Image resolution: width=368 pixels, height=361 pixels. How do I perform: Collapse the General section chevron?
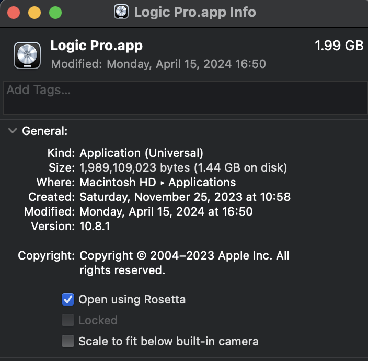pos(13,131)
